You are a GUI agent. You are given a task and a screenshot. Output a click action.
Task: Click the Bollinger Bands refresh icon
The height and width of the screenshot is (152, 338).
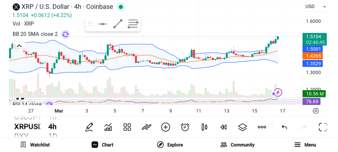(65, 34)
